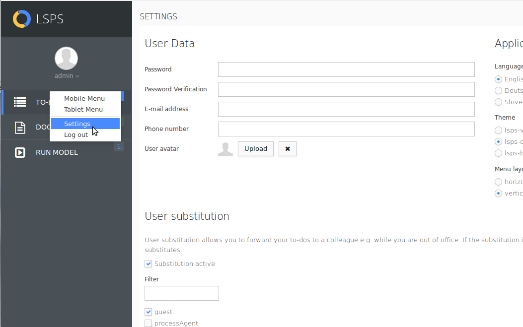The width and height of the screenshot is (523, 327).
Task: Choose the vertical menu layout option
Action: 498,194
